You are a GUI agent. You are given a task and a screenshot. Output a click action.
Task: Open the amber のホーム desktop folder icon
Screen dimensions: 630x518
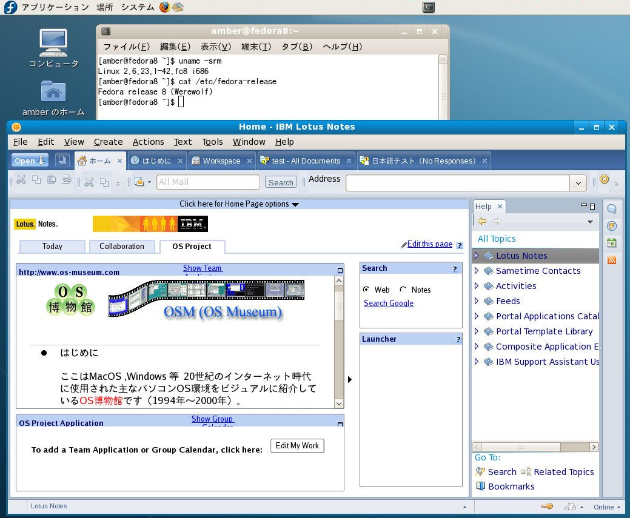point(53,99)
